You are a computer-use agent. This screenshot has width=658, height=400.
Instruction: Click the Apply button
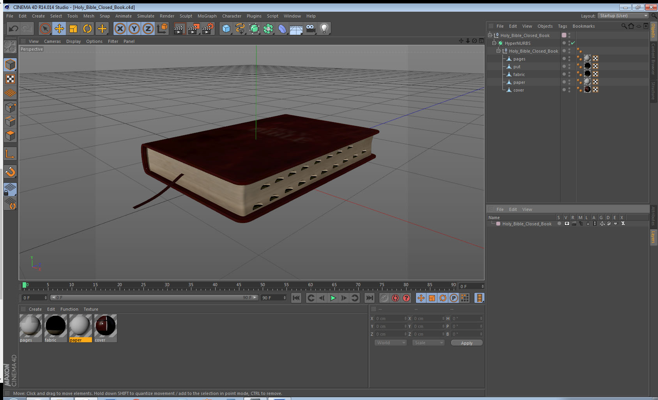[x=467, y=343]
